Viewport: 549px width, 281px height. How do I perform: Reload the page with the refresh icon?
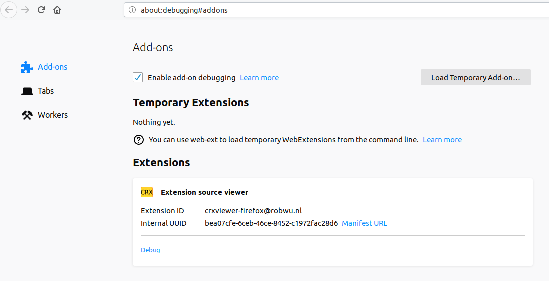click(x=41, y=10)
